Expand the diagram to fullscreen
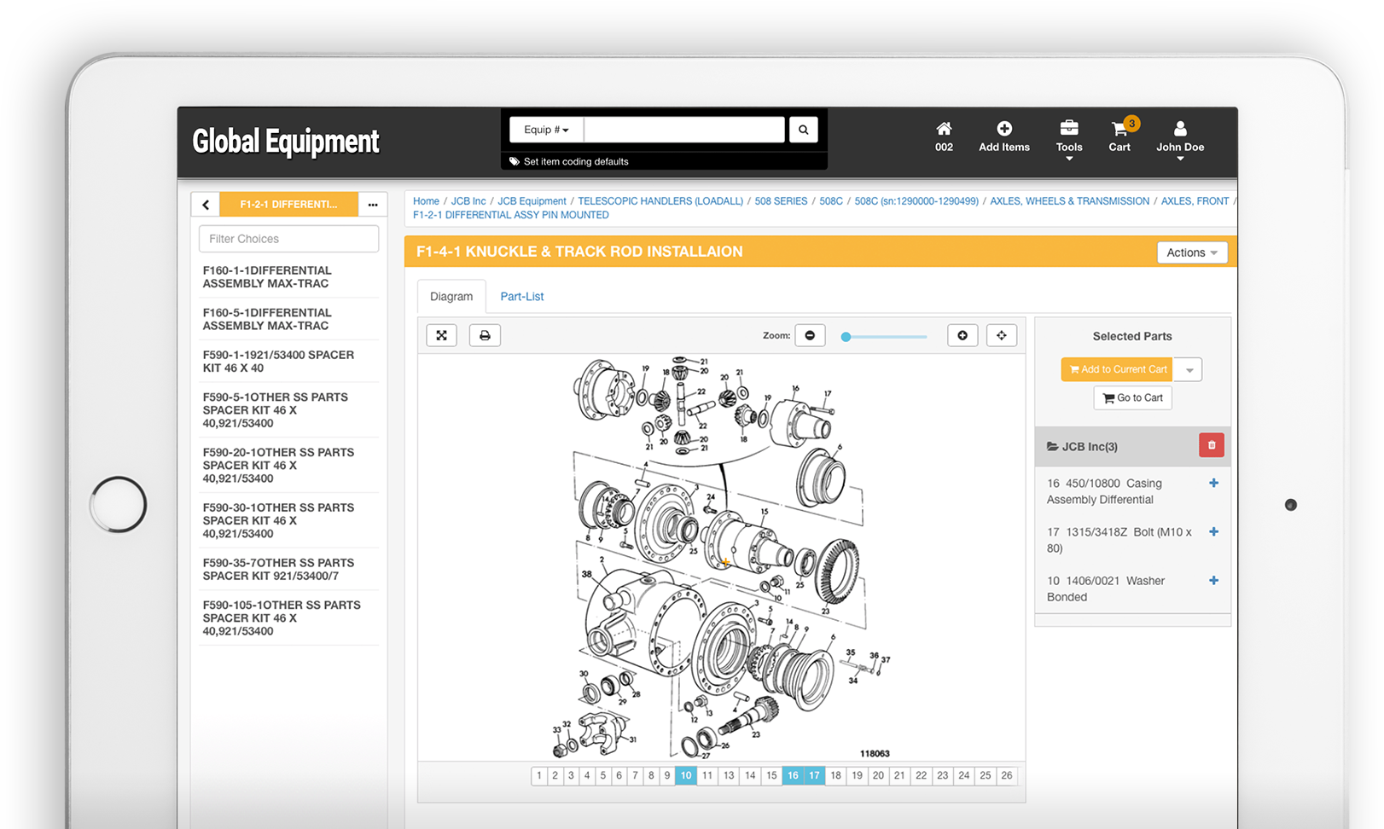1384x829 pixels. [x=441, y=334]
